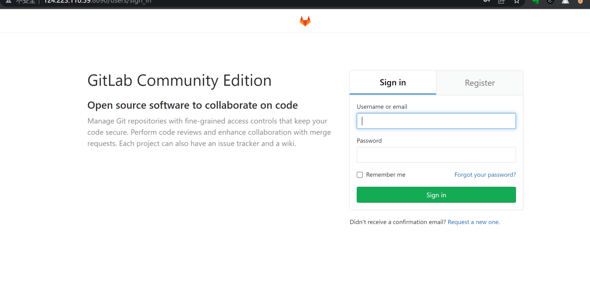Click the 'Manage Git repositories' description paragraph

209,132
